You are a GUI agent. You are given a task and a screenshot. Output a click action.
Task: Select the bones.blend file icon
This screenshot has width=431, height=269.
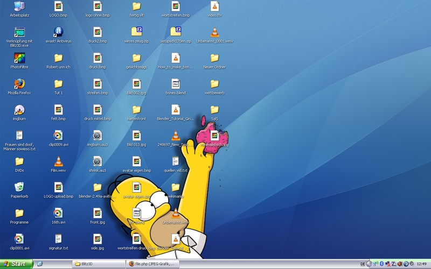coord(175,84)
